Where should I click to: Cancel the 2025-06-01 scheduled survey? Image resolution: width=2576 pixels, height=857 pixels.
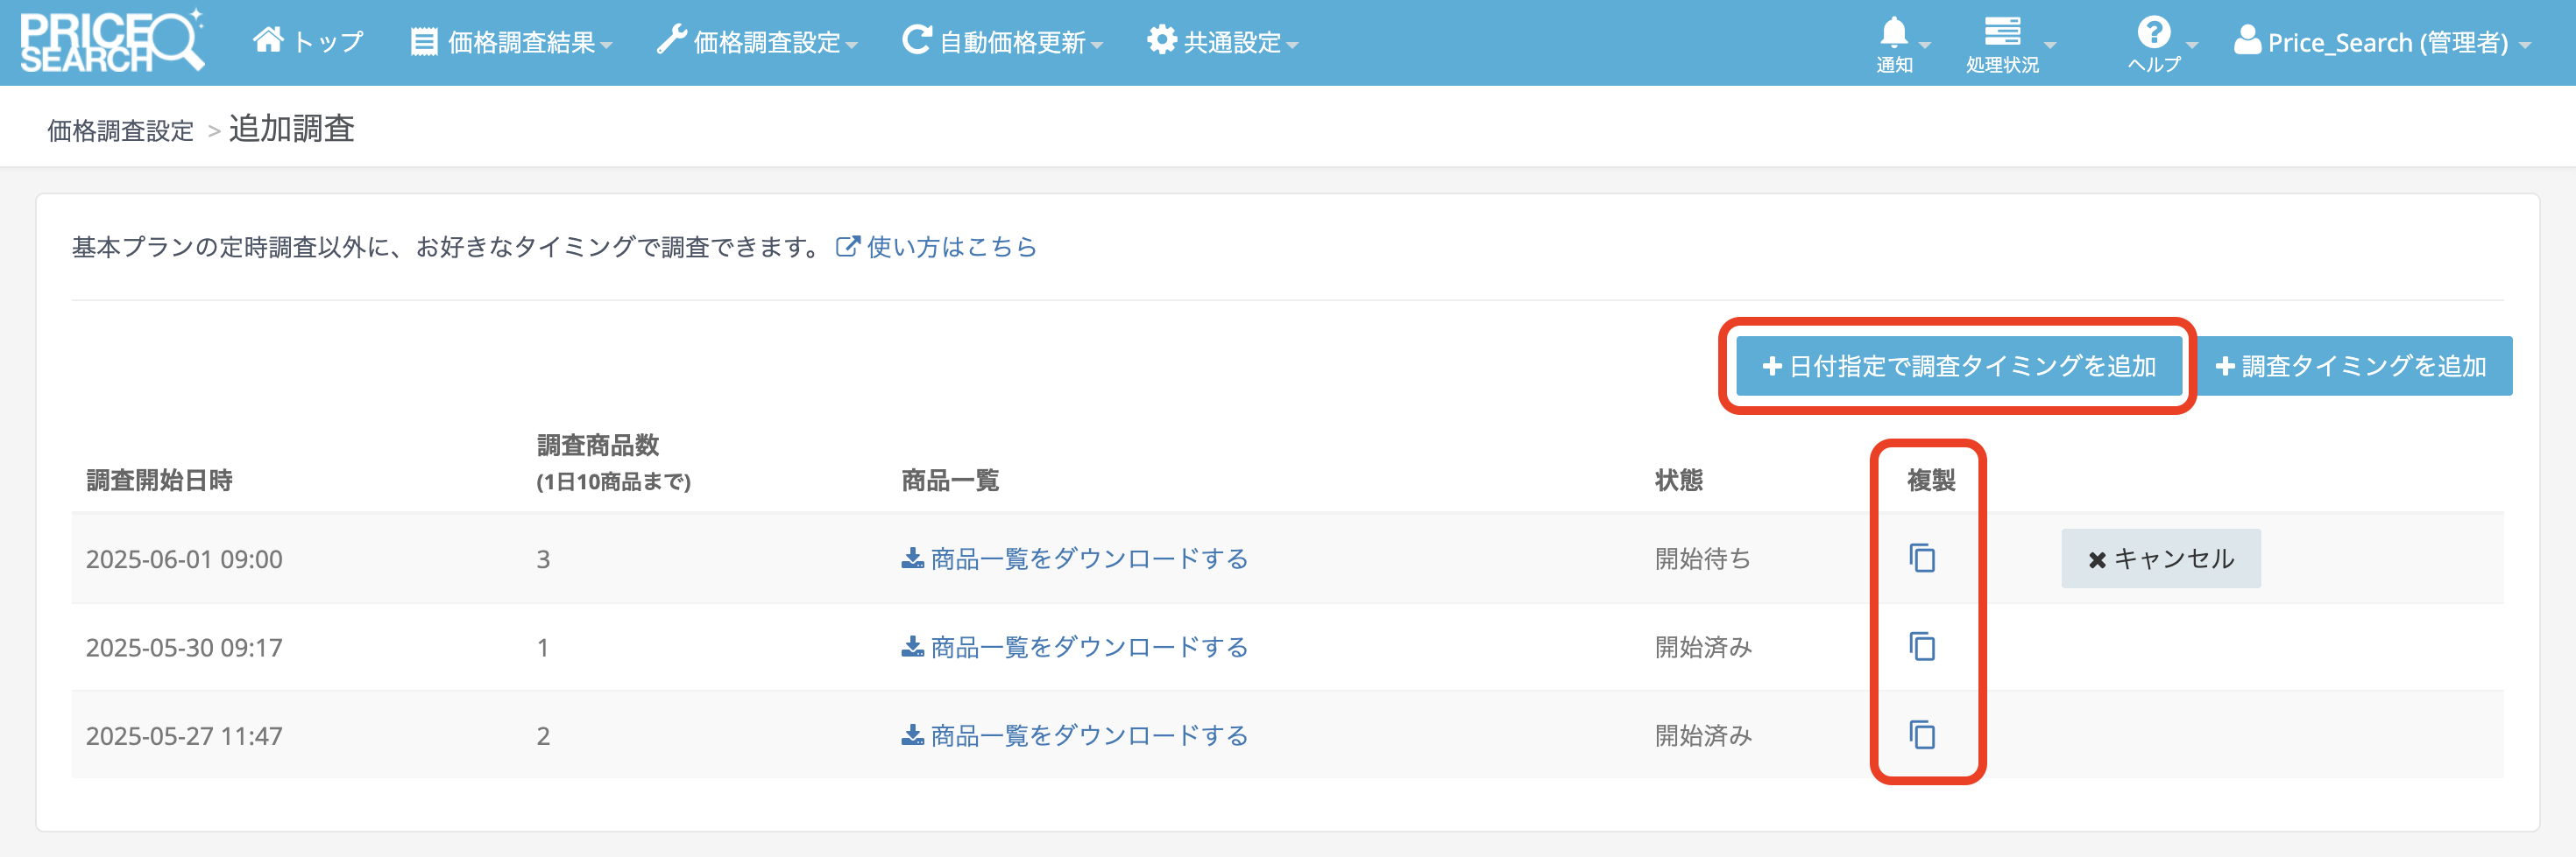coord(2160,558)
